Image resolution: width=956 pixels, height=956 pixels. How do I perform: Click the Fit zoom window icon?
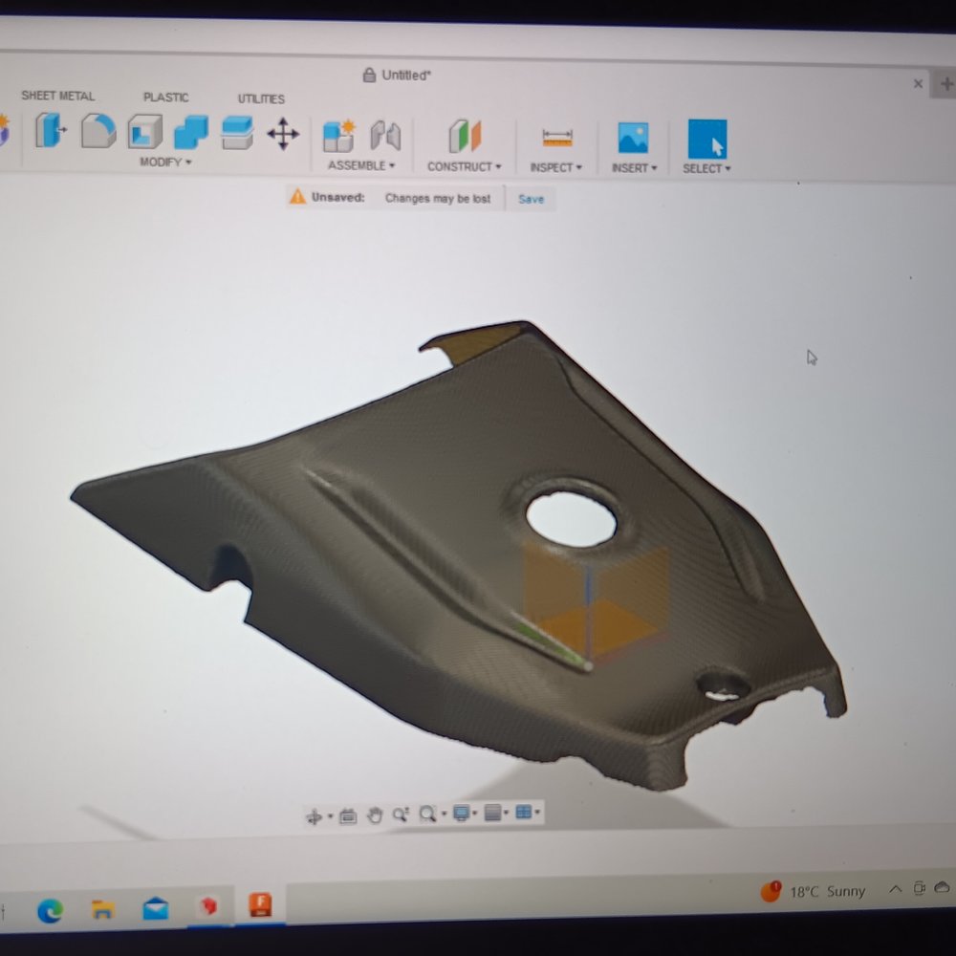coord(427,814)
